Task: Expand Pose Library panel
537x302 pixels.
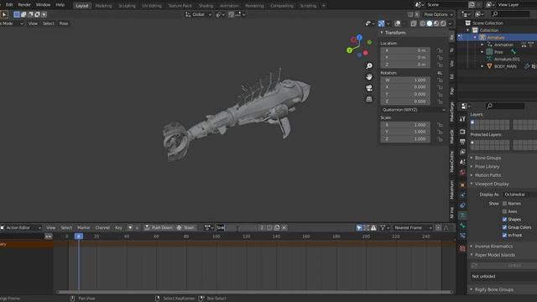Action: click(487, 166)
